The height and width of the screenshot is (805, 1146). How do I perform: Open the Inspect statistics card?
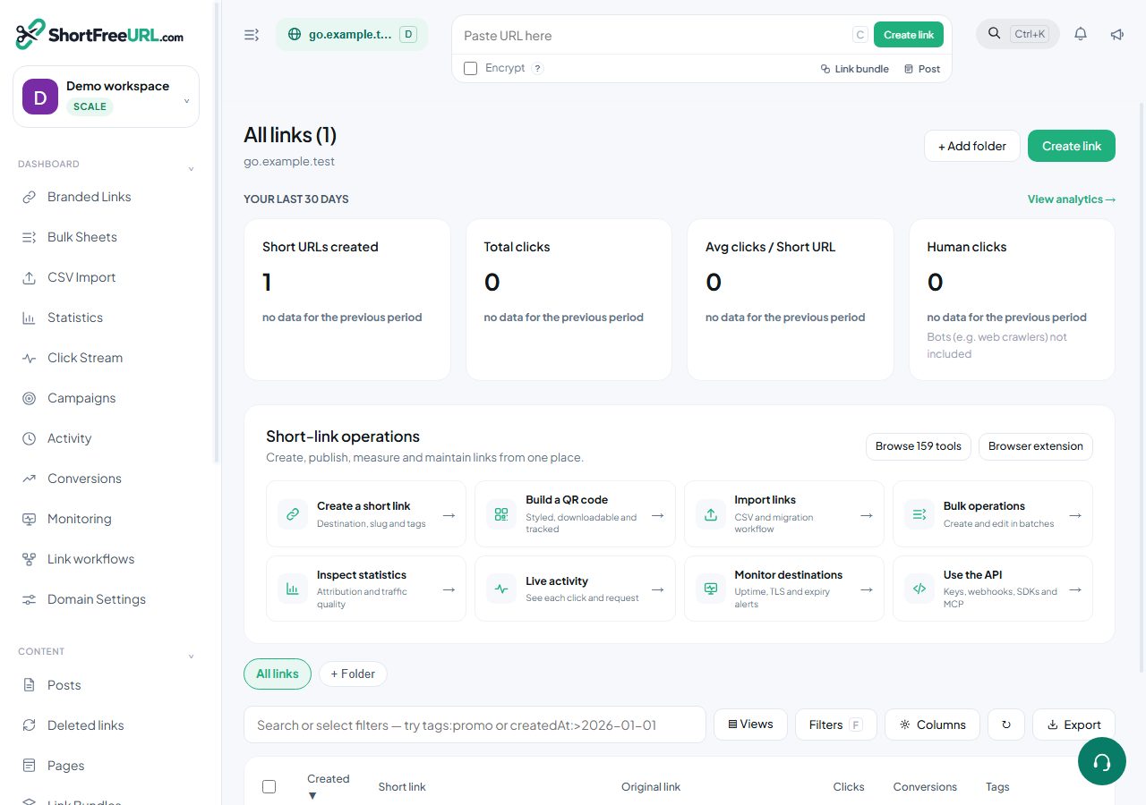click(x=366, y=589)
